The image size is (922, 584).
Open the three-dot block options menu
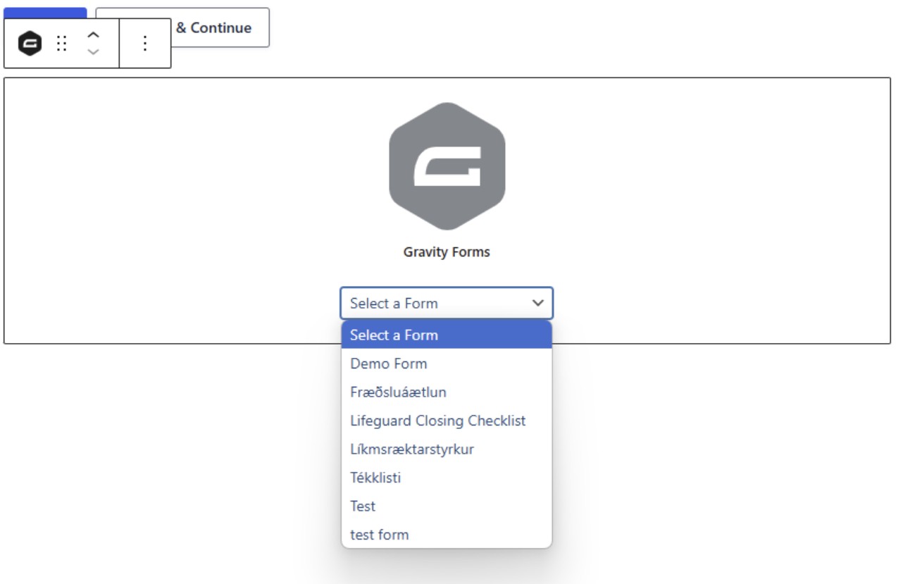(x=145, y=44)
